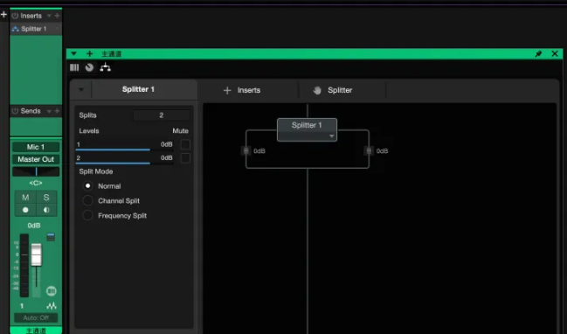Pin the channel editor window
The image size is (567, 334).
coord(538,54)
